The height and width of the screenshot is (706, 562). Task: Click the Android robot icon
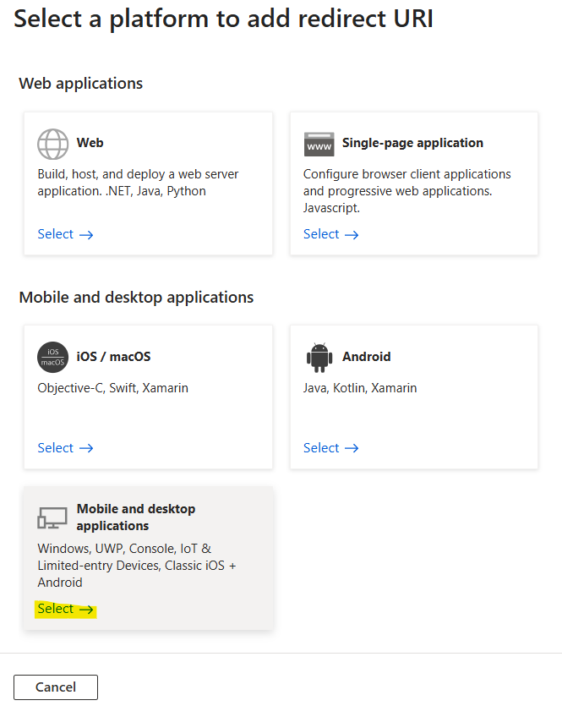pos(319,358)
